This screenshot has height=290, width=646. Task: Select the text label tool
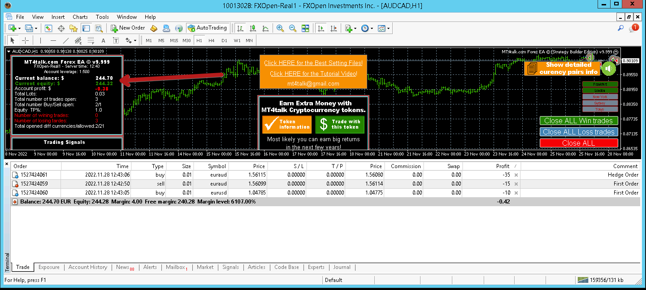click(116, 40)
